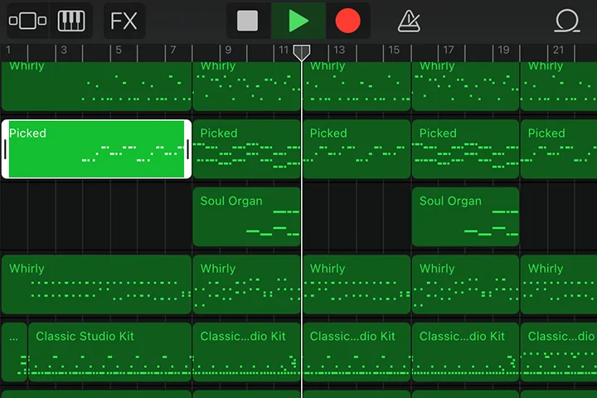This screenshot has height=398, width=597.
Task: Open the FX panel
Action: [x=124, y=21]
